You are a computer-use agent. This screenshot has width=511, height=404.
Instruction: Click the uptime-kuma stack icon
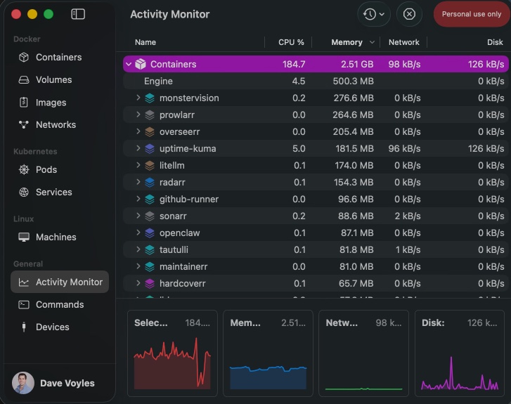(150, 149)
